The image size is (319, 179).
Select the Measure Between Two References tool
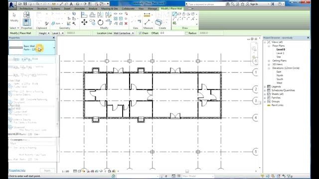(x=147, y=22)
